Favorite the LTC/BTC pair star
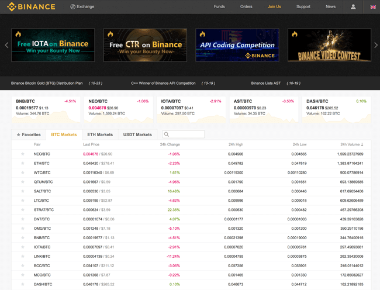 point(23,201)
